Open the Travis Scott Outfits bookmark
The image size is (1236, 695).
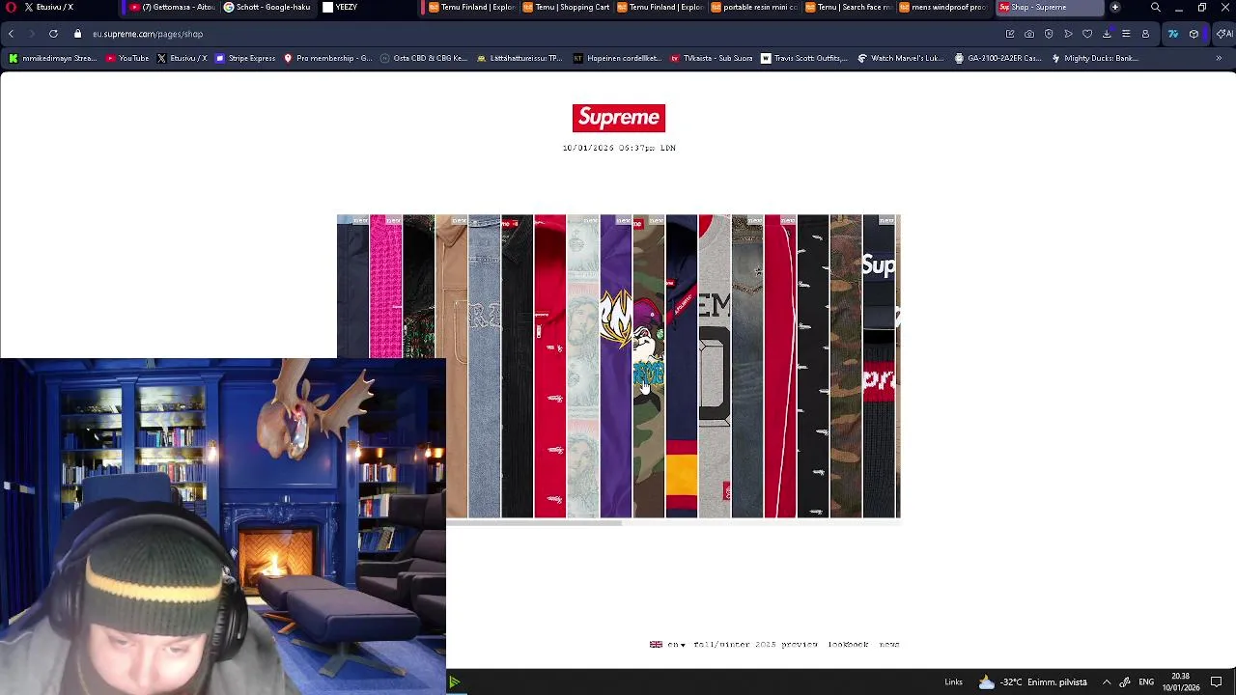tap(803, 58)
